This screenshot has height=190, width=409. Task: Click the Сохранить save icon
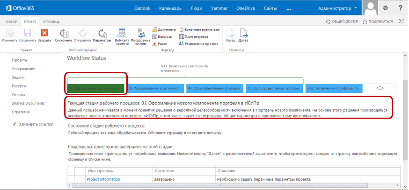[x=28, y=33]
